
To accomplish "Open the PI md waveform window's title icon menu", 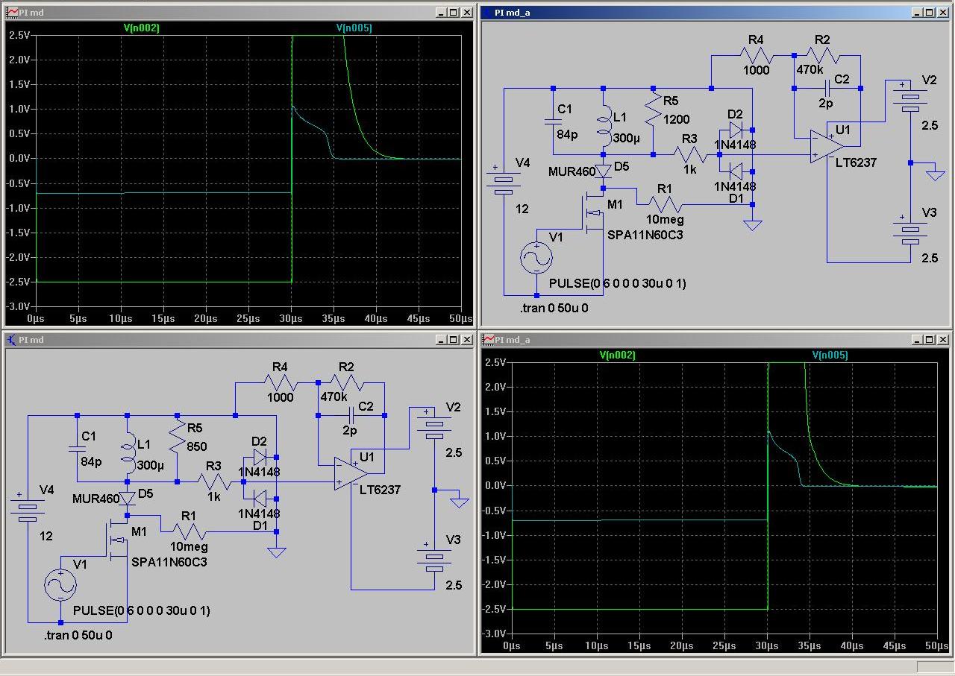I will [x=12, y=13].
